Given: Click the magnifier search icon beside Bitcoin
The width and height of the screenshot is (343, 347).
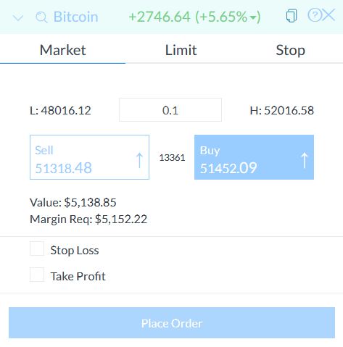Looking at the screenshot, I should [x=41, y=17].
